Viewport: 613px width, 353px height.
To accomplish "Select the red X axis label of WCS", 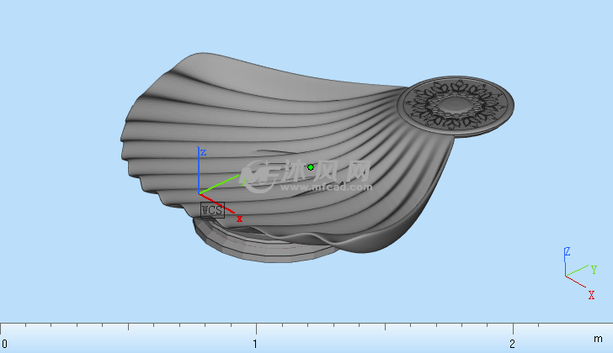I will [x=240, y=219].
